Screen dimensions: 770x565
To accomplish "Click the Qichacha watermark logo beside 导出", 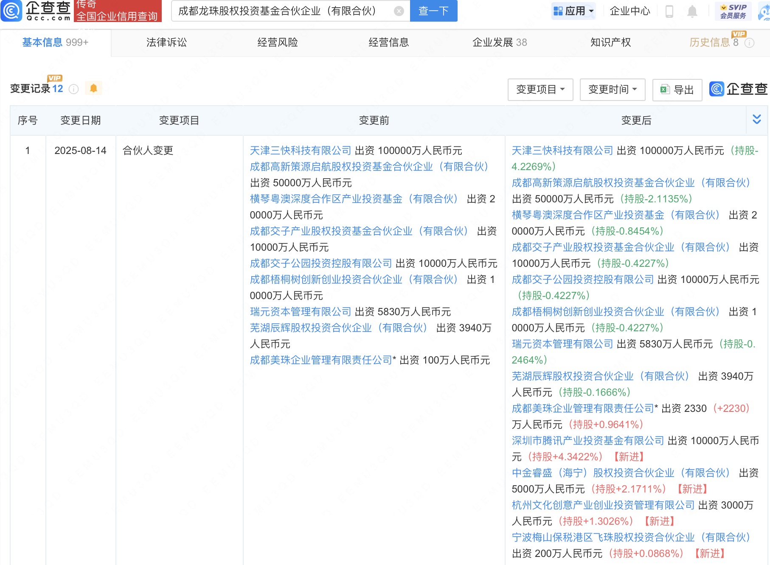I will coord(739,89).
